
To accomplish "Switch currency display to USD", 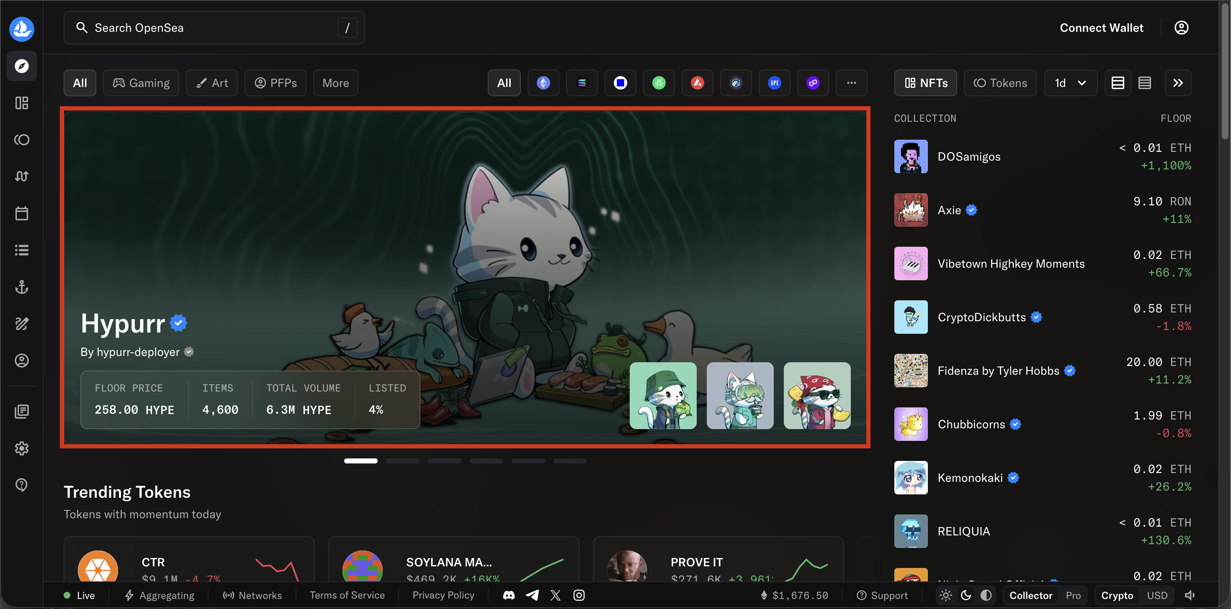I will pyautogui.click(x=1157, y=596).
